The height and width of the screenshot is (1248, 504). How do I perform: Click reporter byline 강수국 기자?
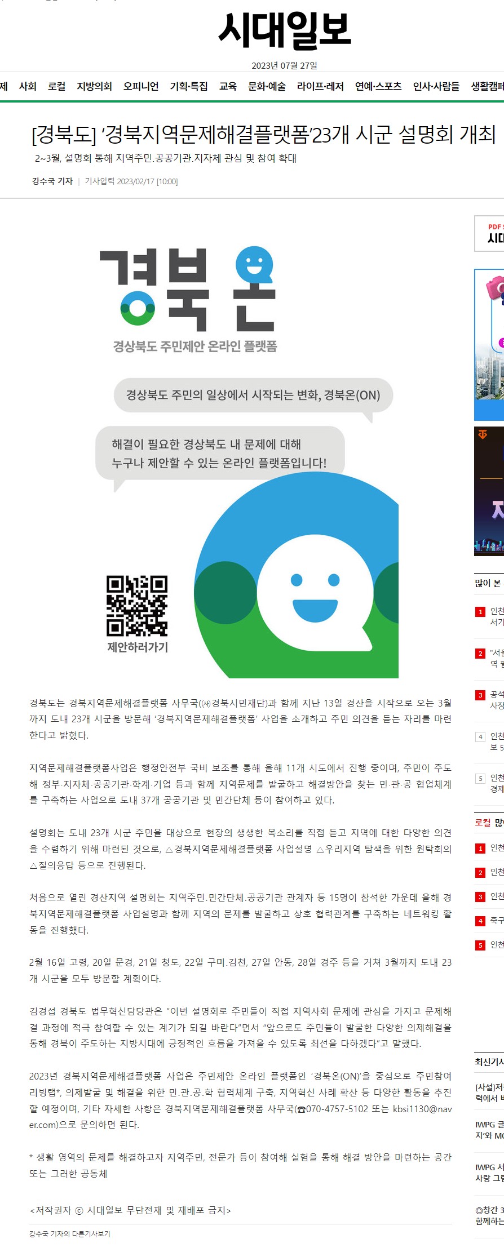(52, 181)
